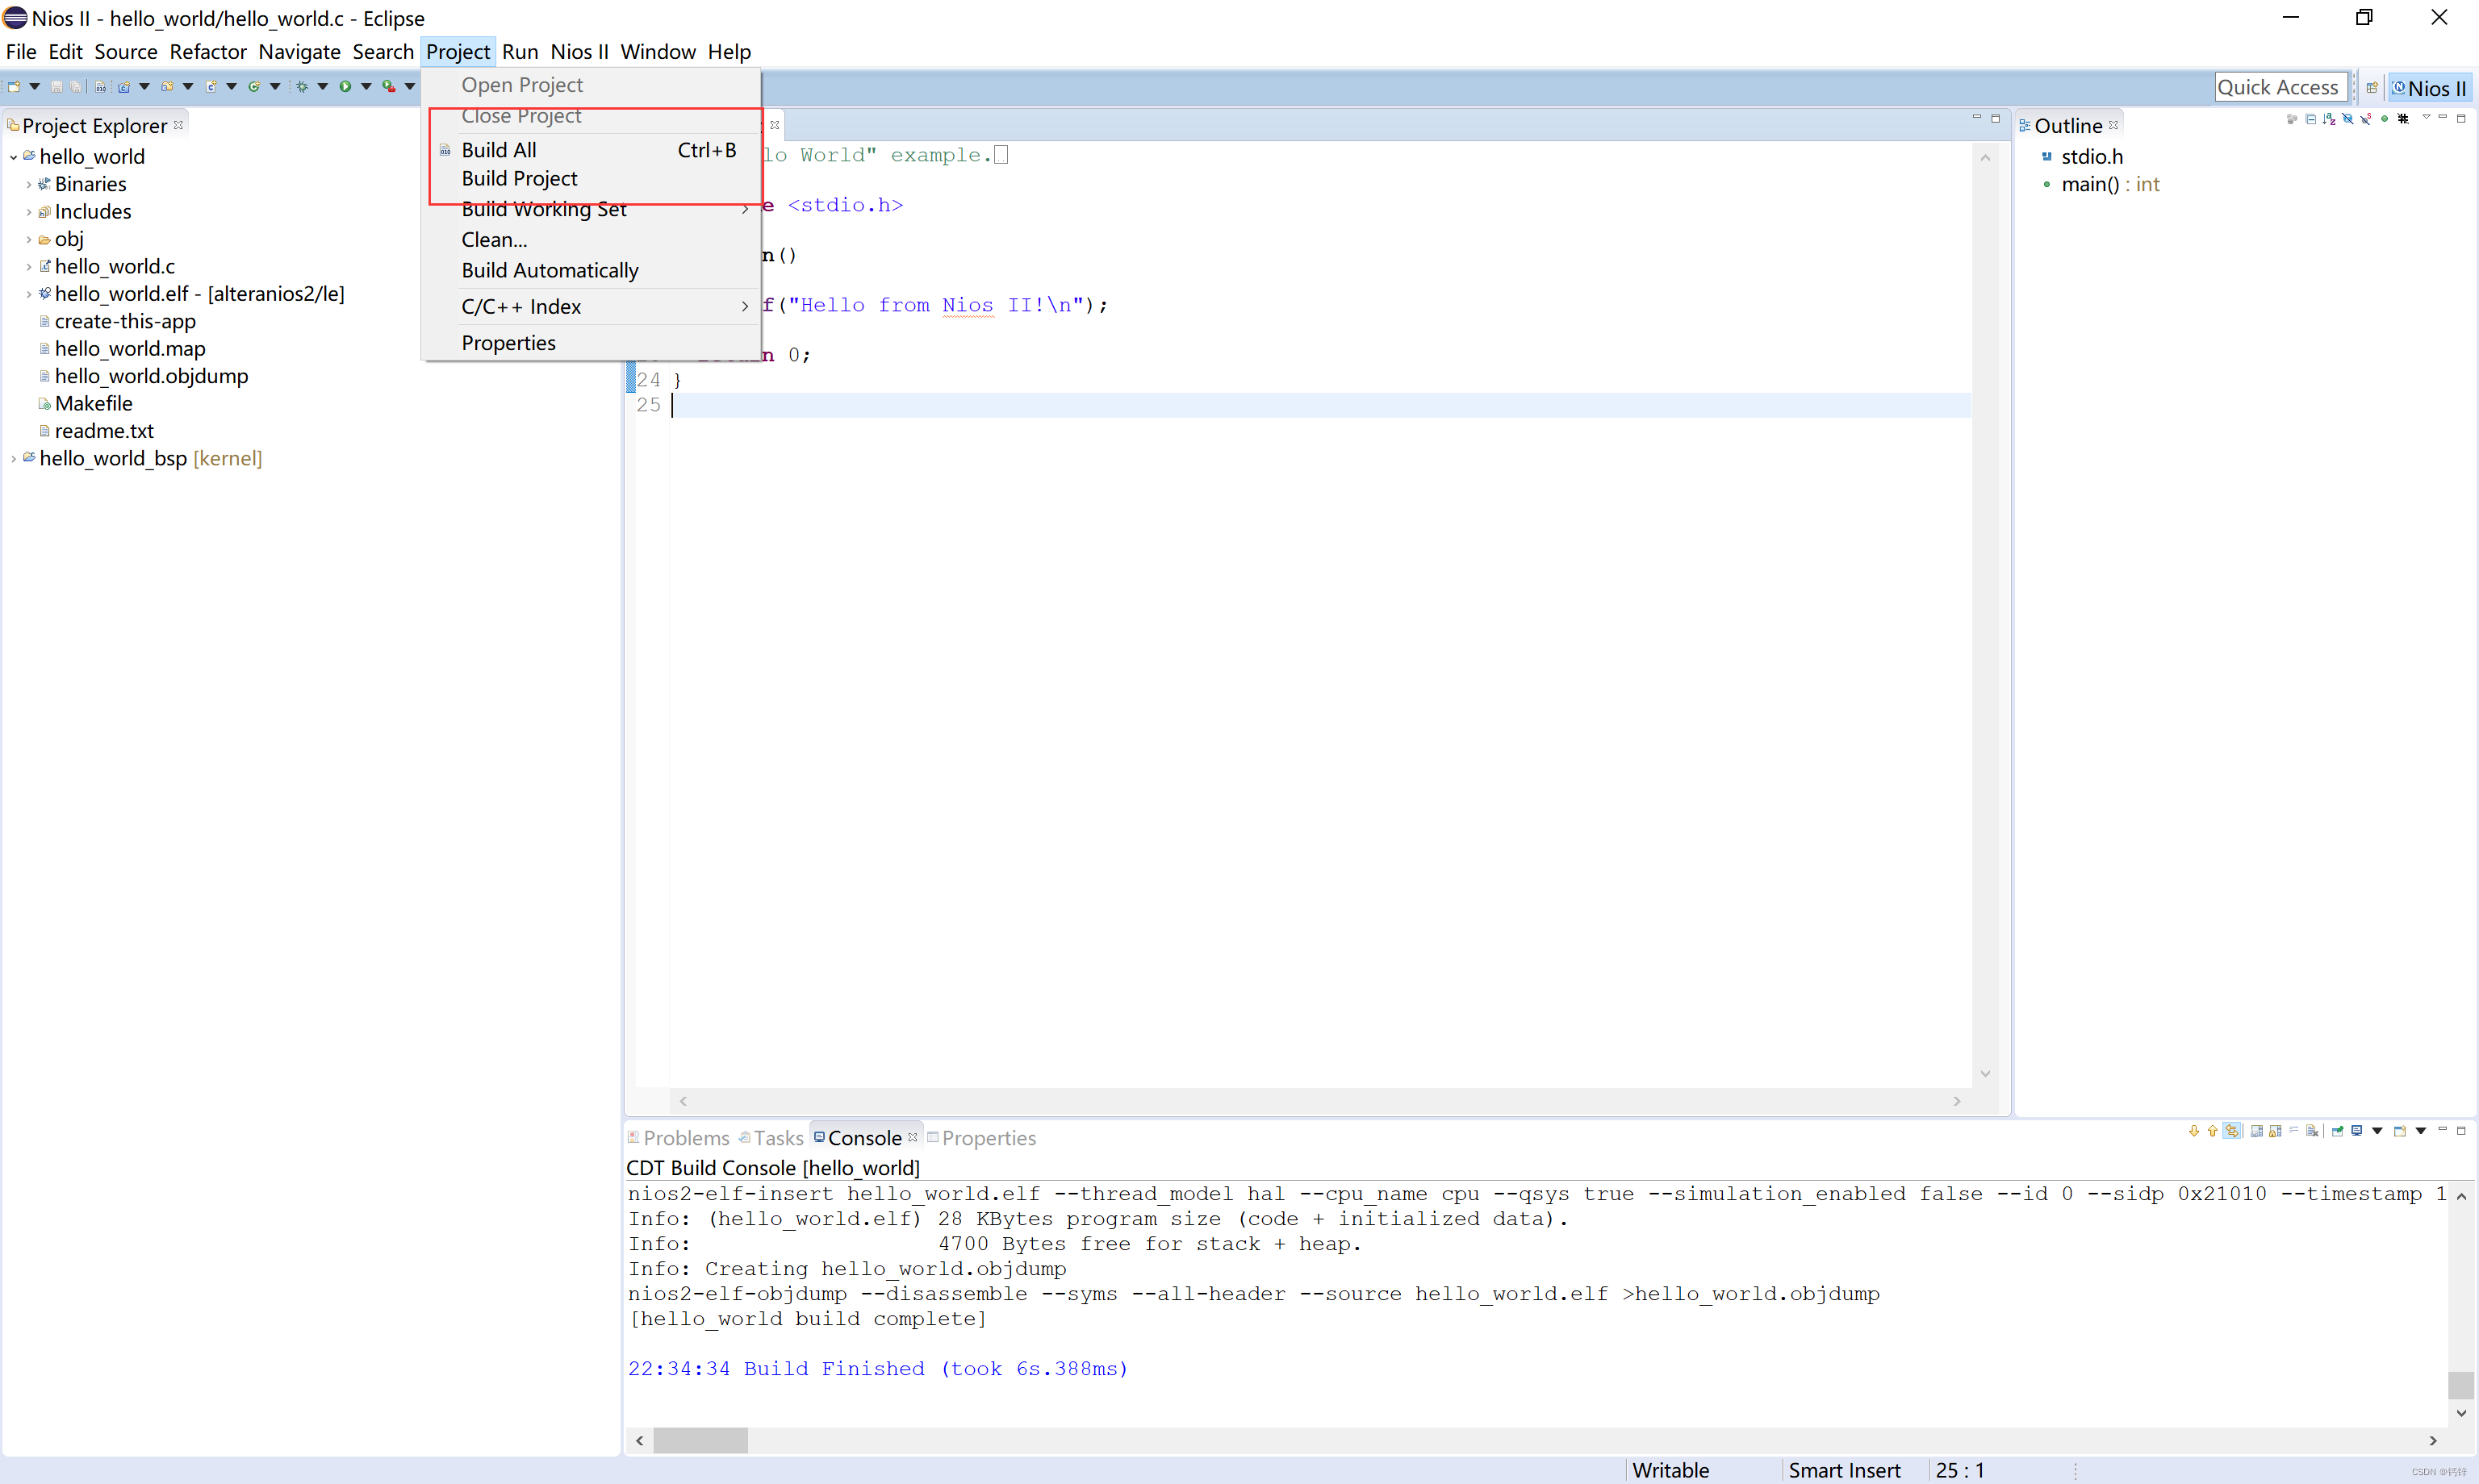The image size is (2479, 1484).
Task: Expand hello_world.elf tree node
Action: (28, 294)
